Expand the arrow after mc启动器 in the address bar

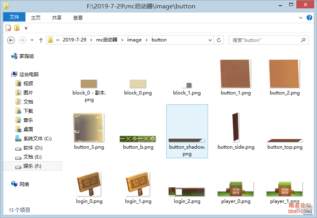(x=123, y=40)
